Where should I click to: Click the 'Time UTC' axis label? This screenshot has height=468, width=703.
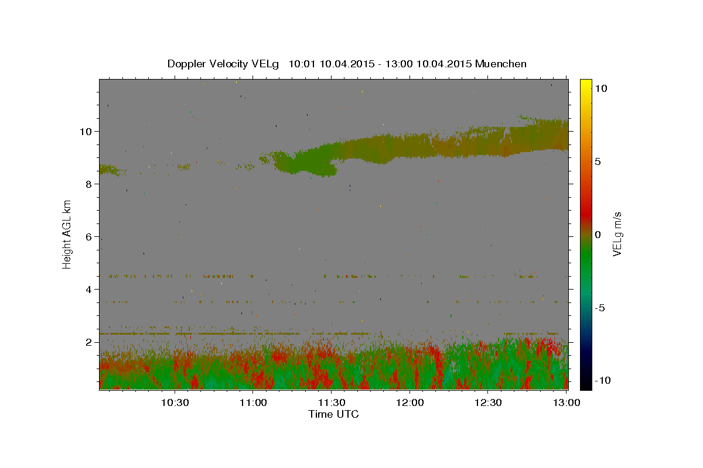[333, 414]
